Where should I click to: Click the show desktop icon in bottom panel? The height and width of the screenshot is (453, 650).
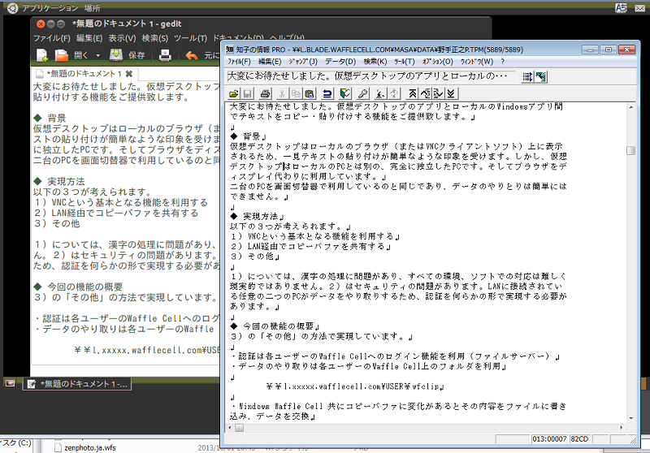coord(10,383)
